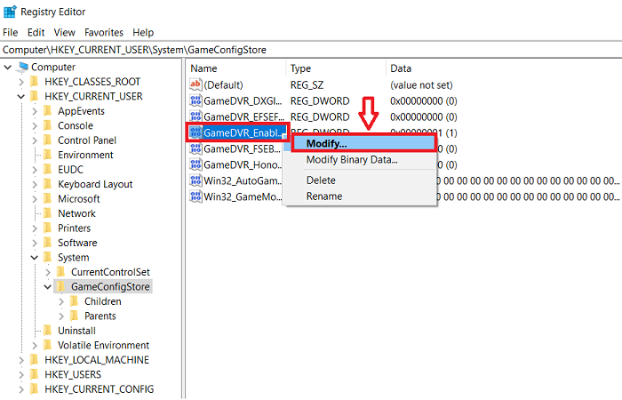Select the HKEY_USERS key label
This screenshot has width=622, height=400.
point(73,374)
